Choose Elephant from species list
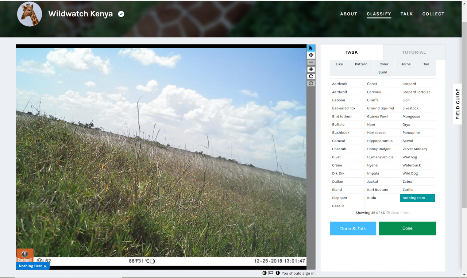This screenshot has width=467, height=278. 347,198
